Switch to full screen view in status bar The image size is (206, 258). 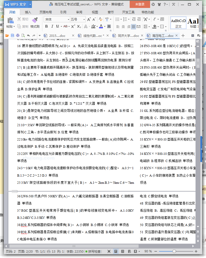point(109,251)
